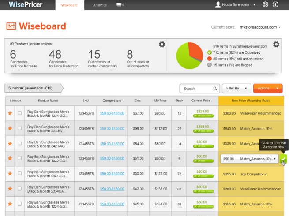Click red not-optimized legend dot
The width and height of the screenshot is (289, 216).
click(210, 59)
